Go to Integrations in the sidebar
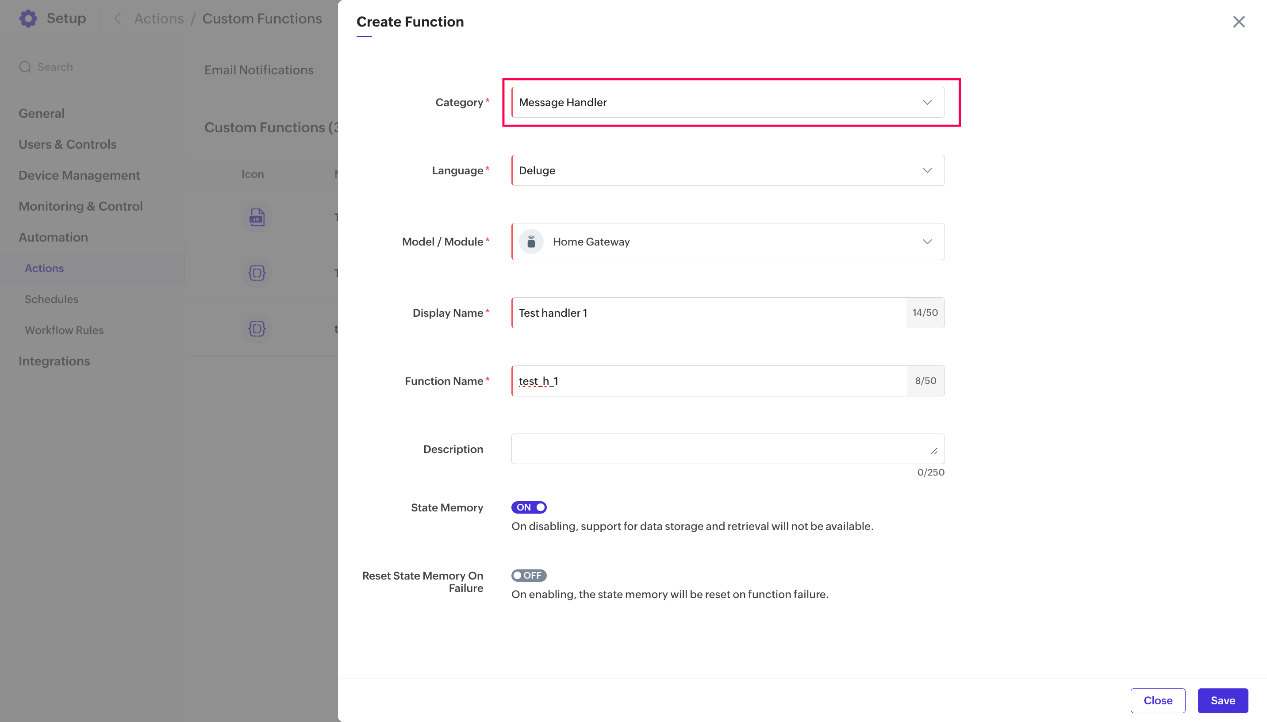 (x=54, y=361)
